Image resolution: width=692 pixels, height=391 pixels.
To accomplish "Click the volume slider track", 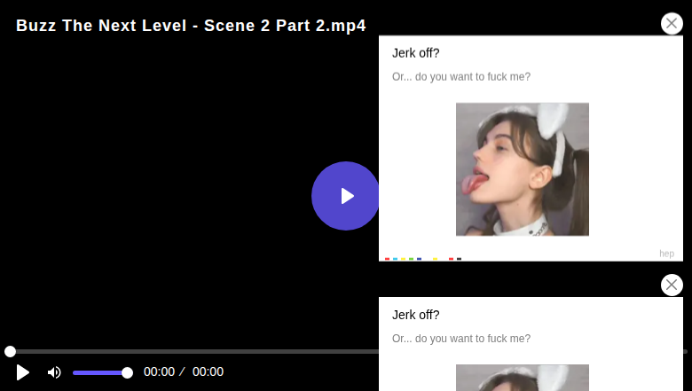I will click(x=98, y=372).
